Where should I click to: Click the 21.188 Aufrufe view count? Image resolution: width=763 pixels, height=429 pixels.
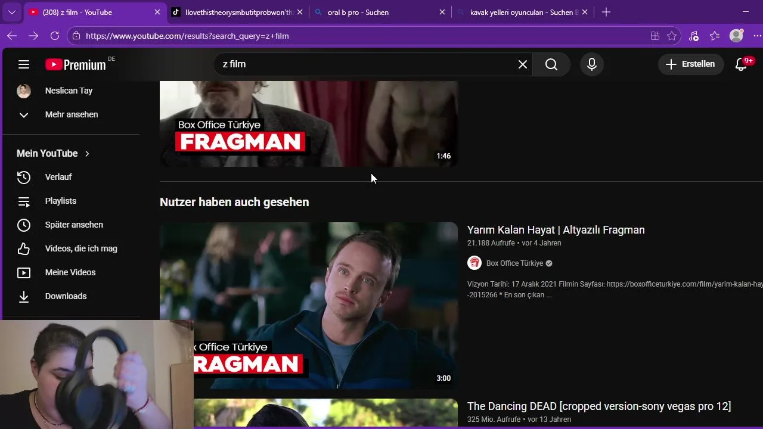coord(491,243)
